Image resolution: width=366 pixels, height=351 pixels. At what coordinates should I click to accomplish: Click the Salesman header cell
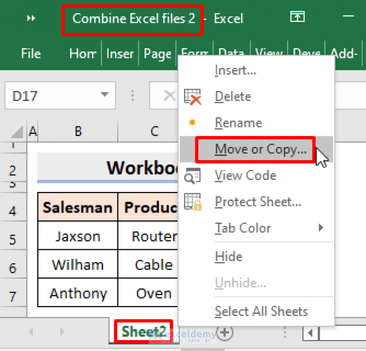[x=78, y=207]
